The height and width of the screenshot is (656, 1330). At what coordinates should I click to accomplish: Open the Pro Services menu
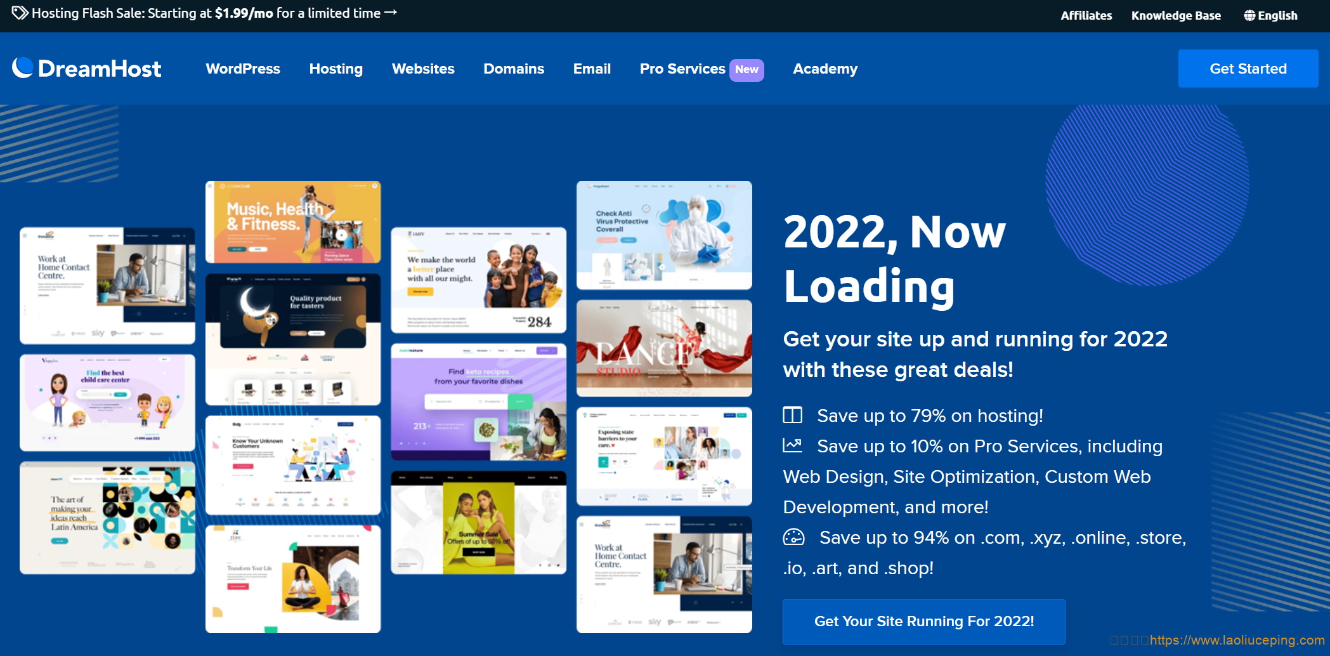click(x=682, y=69)
